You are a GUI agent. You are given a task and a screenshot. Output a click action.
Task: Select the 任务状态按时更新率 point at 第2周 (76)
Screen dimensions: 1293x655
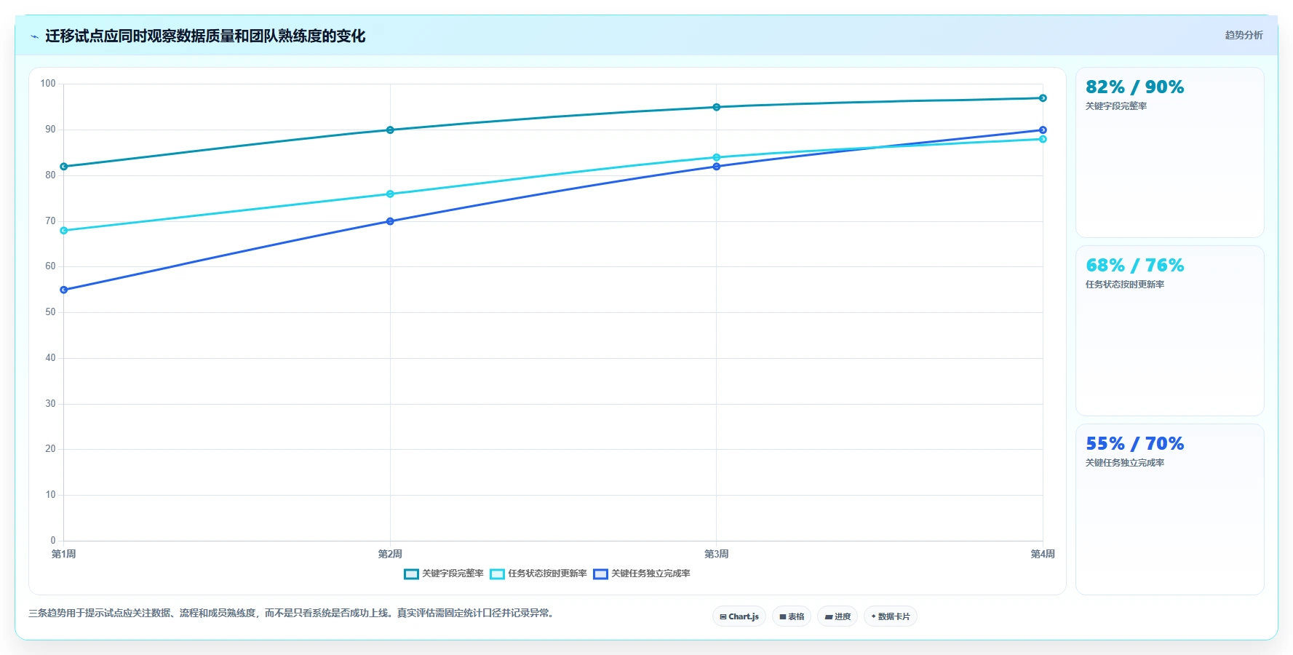click(x=390, y=194)
